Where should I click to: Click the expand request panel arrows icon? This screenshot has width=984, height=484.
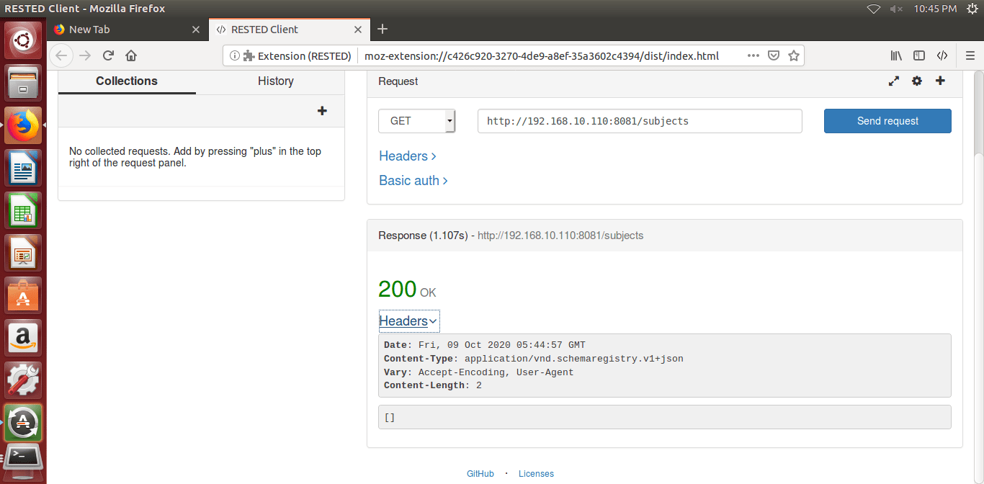[894, 81]
